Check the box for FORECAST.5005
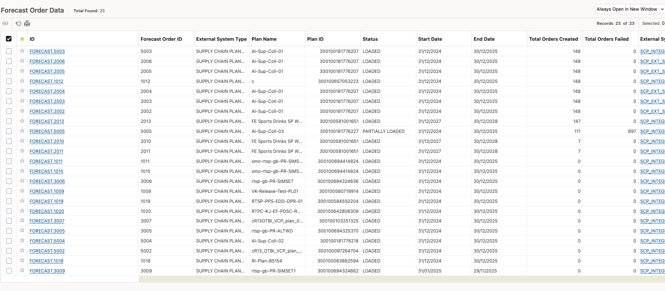 click(x=9, y=131)
